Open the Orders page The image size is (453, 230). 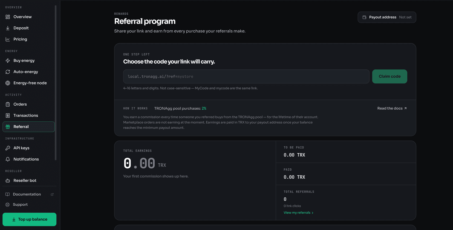(28, 104)
